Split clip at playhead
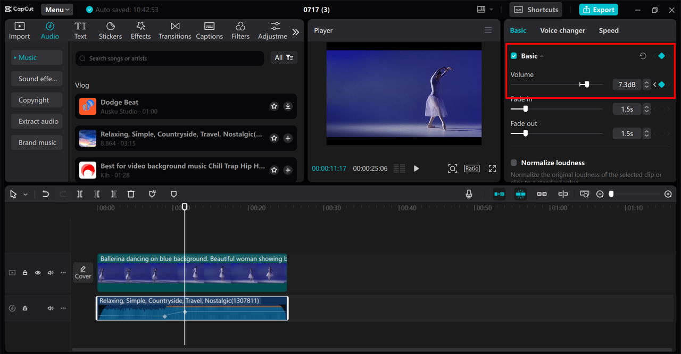 [x=80, y=195]
